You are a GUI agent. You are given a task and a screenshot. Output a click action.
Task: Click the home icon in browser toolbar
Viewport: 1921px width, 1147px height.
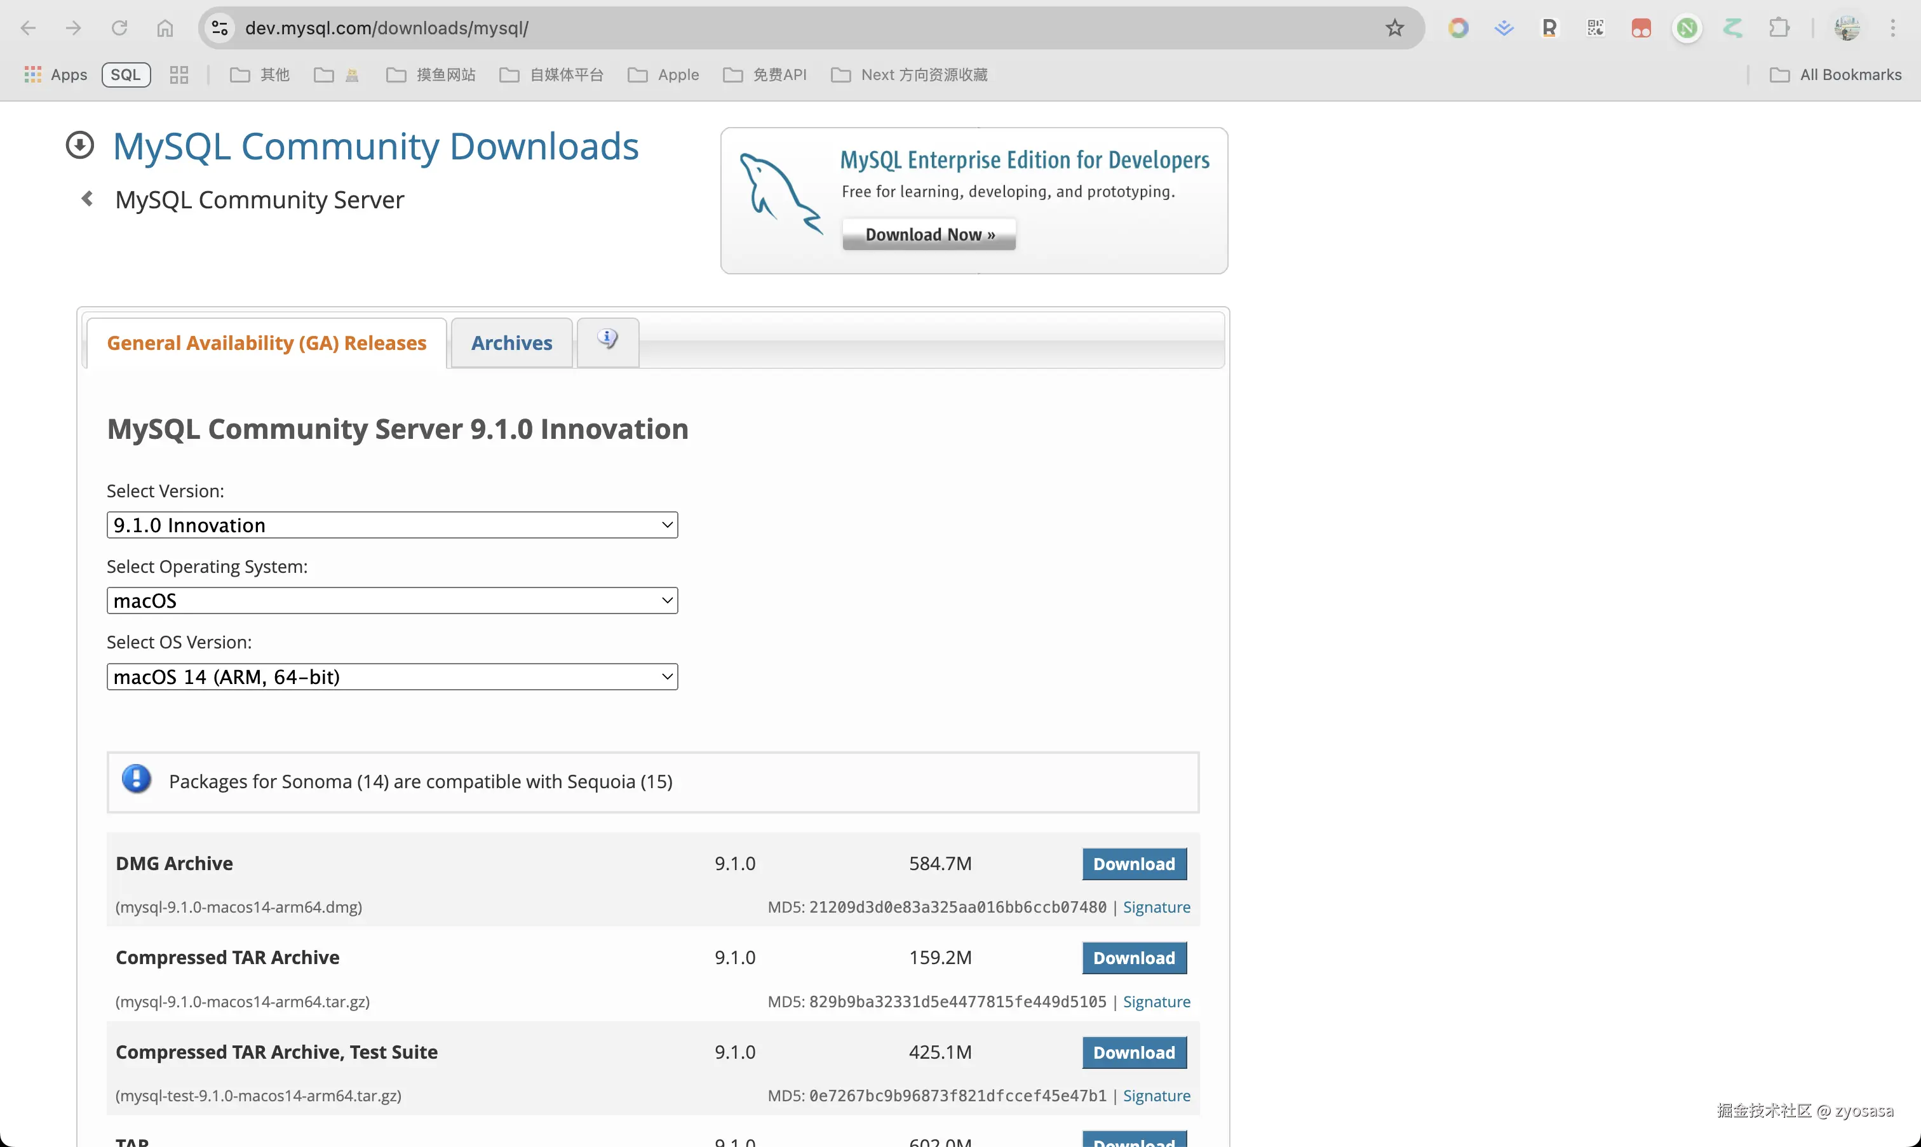165,29
